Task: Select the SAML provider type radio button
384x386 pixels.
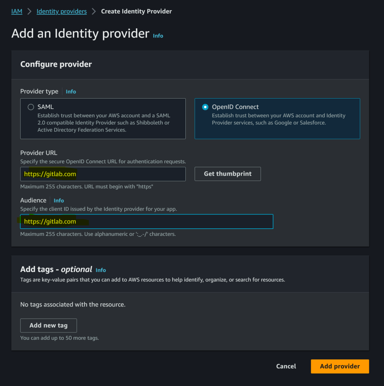Action: (x=31, y=107)
